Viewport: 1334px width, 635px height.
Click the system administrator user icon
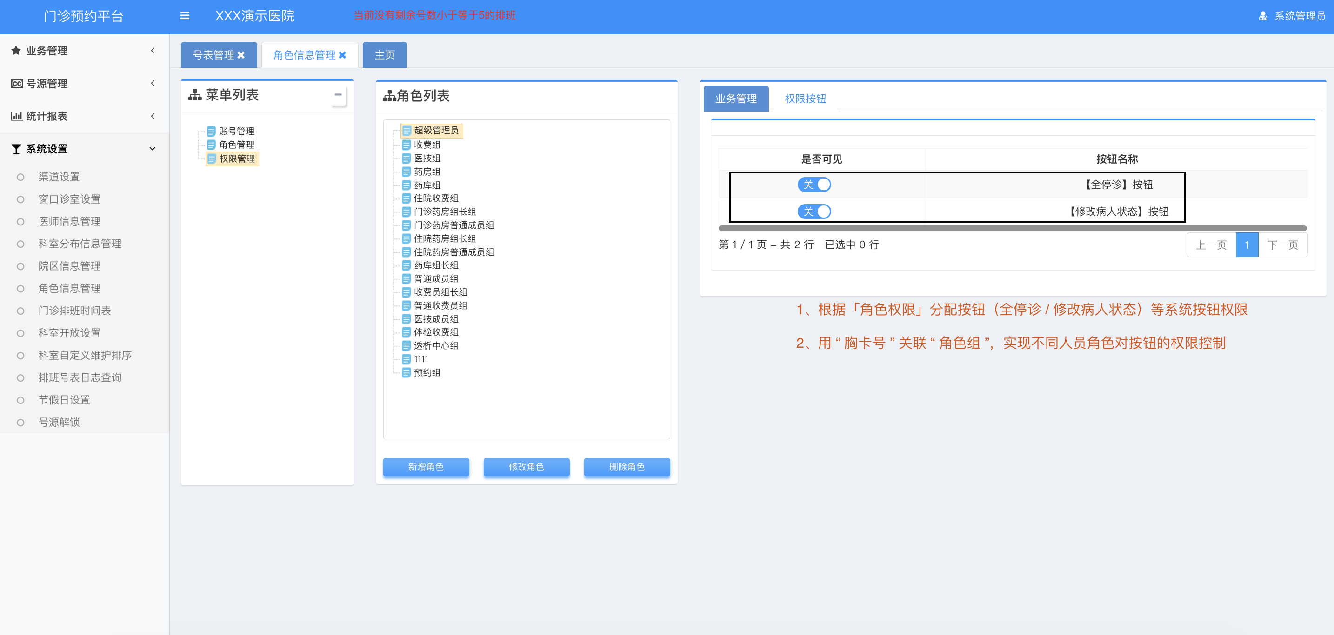click(1262, 16)
